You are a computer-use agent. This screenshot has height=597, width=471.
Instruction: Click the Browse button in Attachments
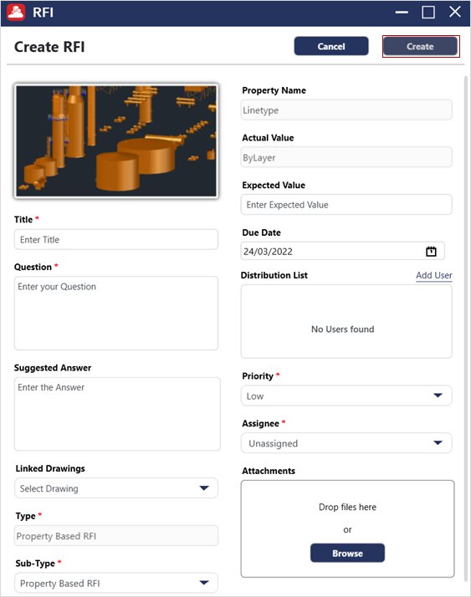click(x=347, y=553)
